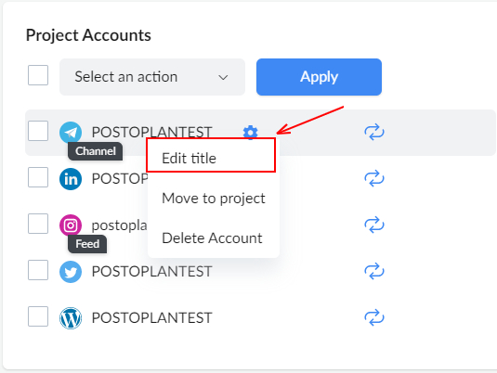Select the Twitter POSTOPLANTEST account checkbox
497x373 pixels.
(38, 270)
